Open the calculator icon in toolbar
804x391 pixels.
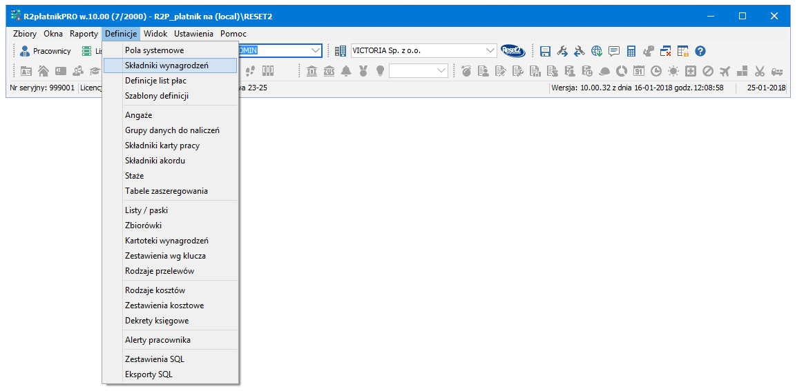pyautogui.click(x=631, y=51)
